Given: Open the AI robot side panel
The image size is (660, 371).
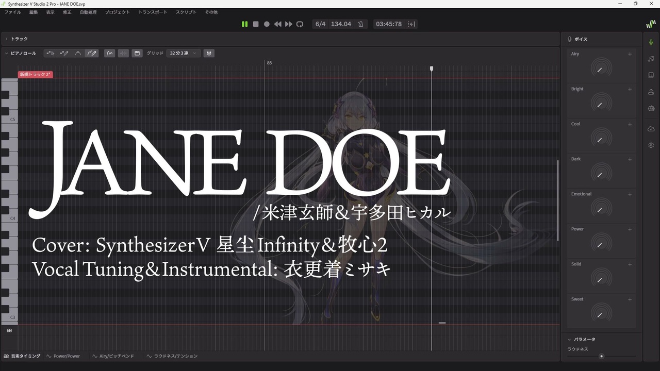Looking at the screenshot, I should click(x=651, y=108).
